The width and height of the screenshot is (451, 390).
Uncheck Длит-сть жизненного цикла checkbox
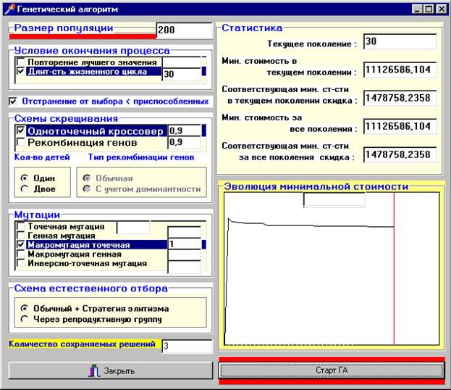click(x=20, y=72)
